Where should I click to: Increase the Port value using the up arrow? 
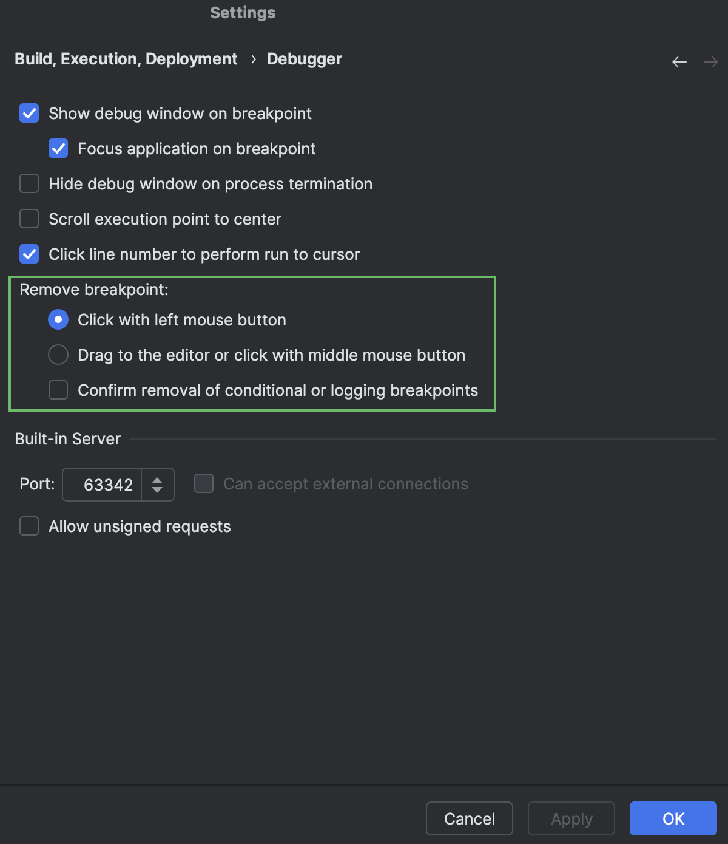(157, 479)
